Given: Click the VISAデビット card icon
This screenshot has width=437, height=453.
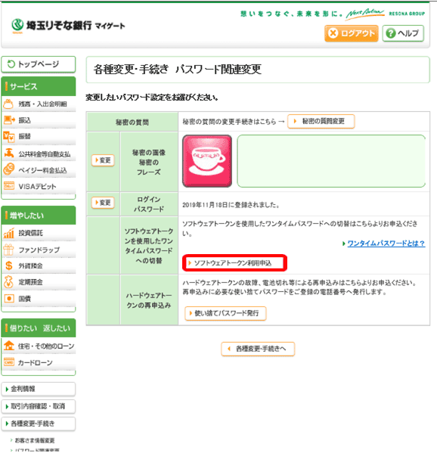Looking at the screenshot, I should (x=8, y=186).
